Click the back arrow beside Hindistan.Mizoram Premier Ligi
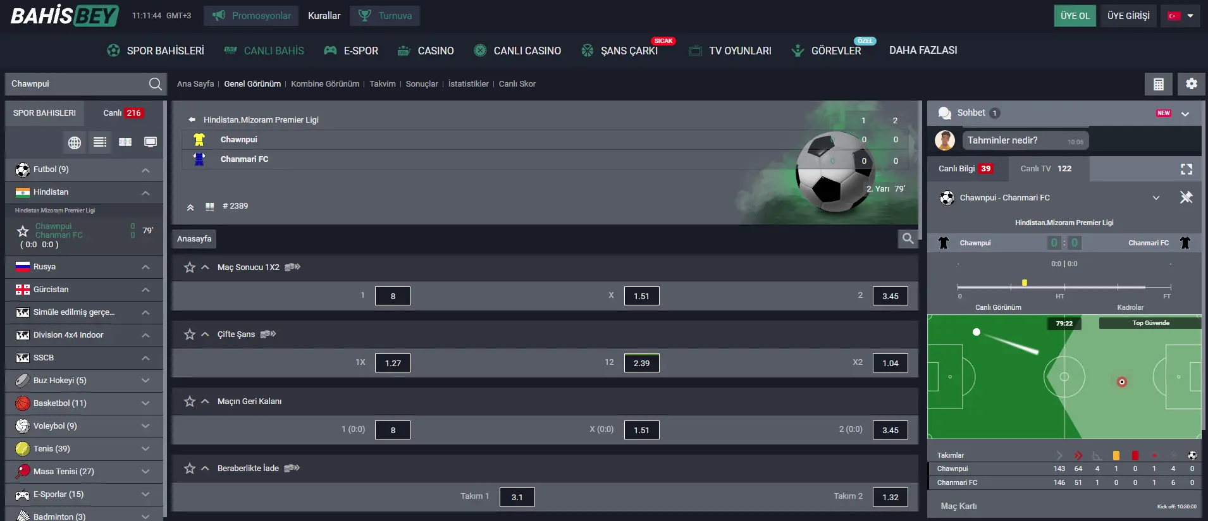Viewport: 1208px width, 521px height. [192, 120]
